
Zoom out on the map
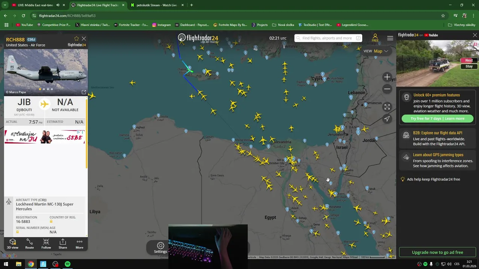[387, 89]
